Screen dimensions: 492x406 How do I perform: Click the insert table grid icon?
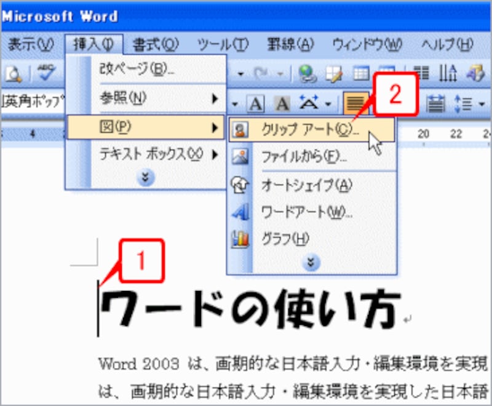361,74
